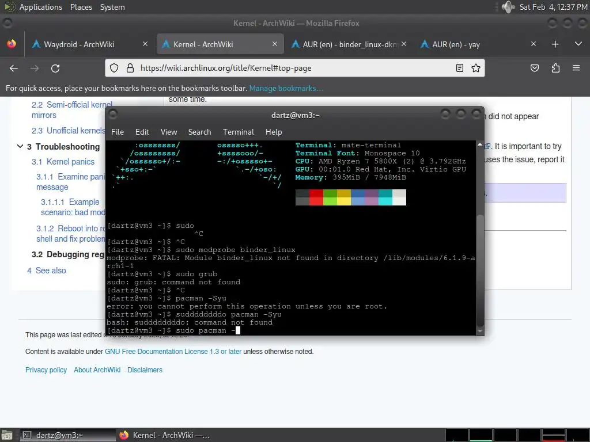This screenshot has width=590, height=442.
Task: Go back with the Firefox back arrow
Action: pos(14,68)
